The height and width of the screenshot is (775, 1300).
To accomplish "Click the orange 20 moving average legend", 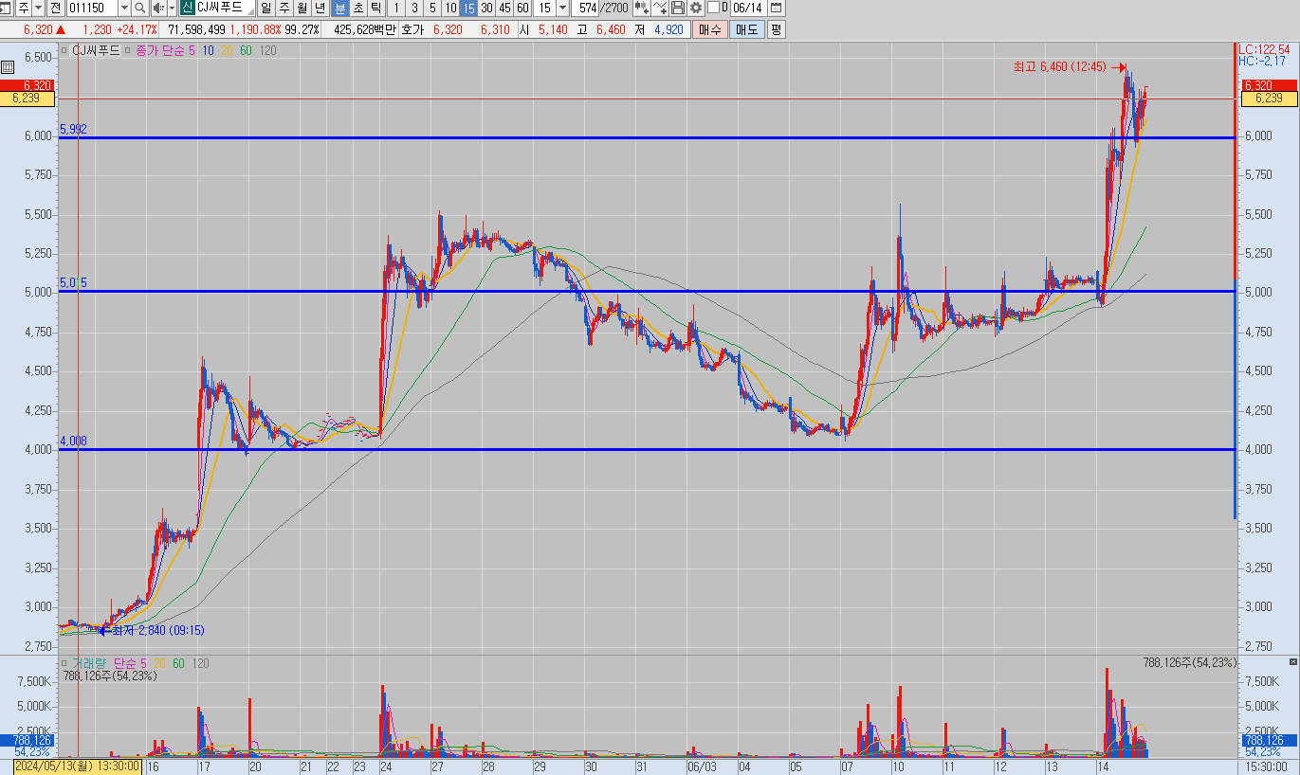I will pyautogui.click(x=227, y=50).
